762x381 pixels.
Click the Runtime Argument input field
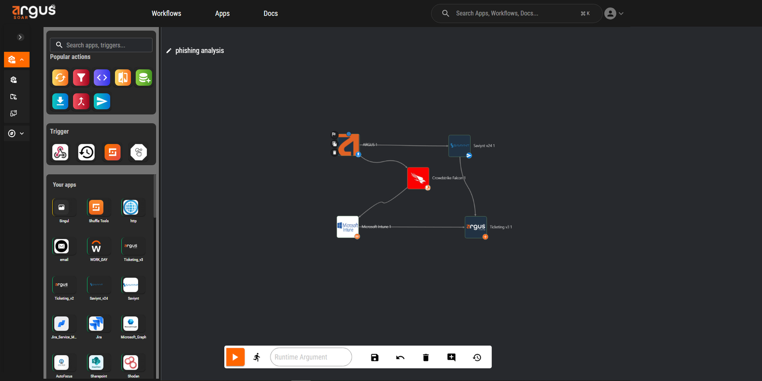[x=311, y=357]
